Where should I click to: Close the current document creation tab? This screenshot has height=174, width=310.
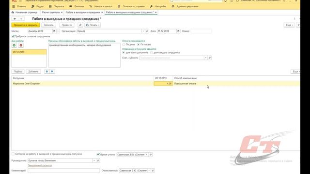[x=156, y=13]
